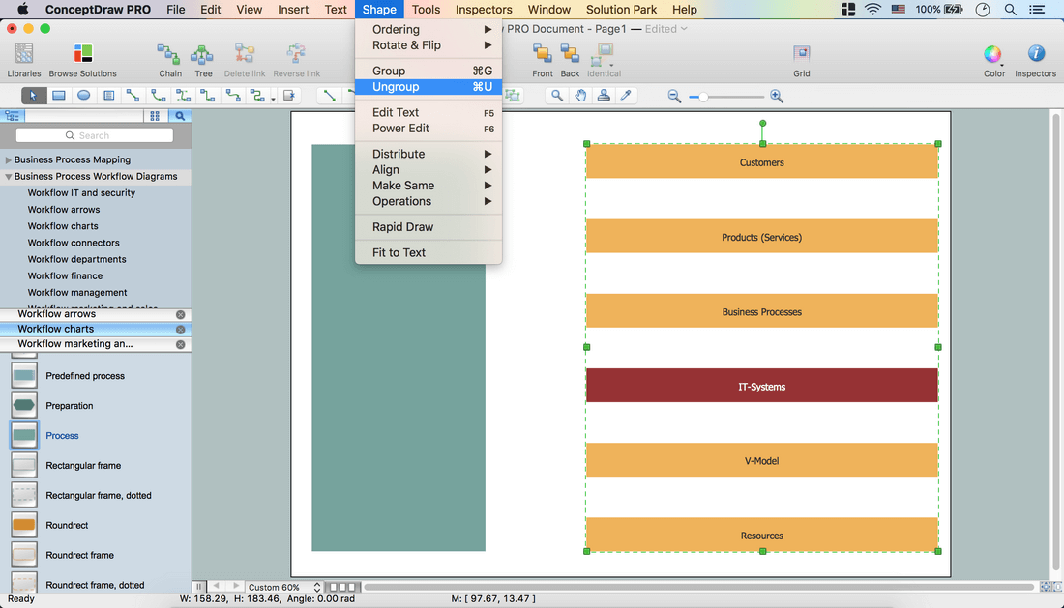Open the Apple menu
The image size is (1064, 608).
click(x=22, y=10)
